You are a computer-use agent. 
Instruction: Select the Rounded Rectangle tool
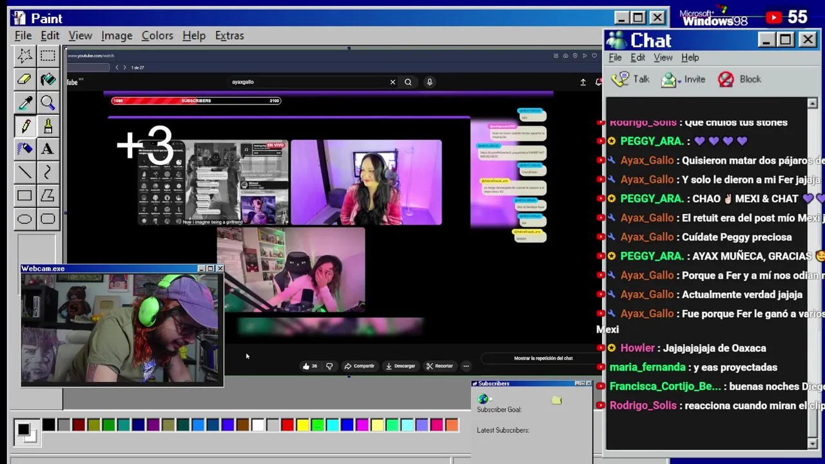48,218
